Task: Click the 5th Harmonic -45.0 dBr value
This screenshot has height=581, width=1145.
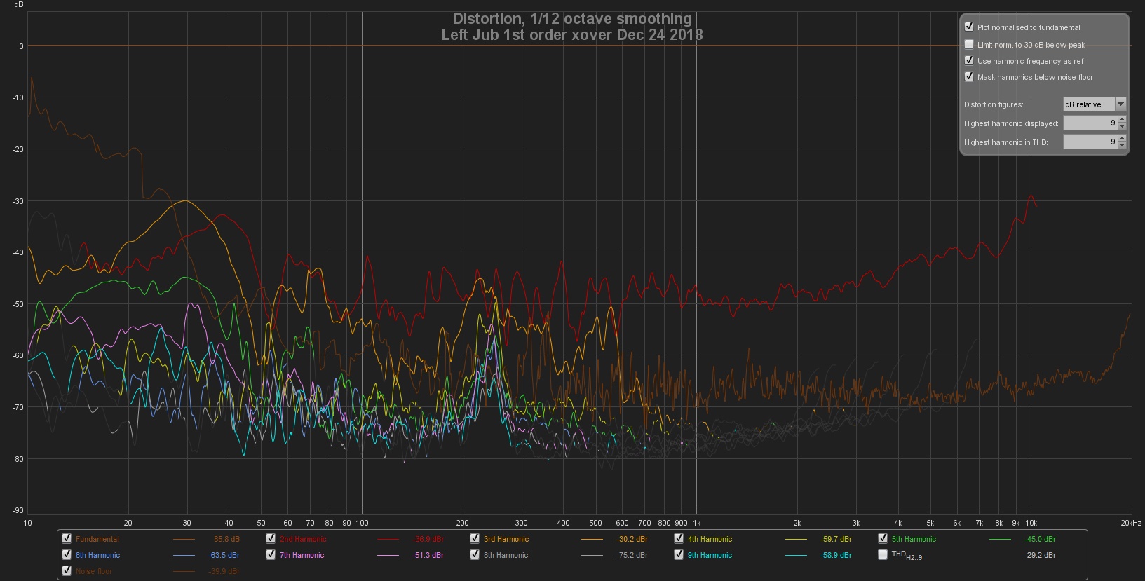Action: [x=1040, y=540]
